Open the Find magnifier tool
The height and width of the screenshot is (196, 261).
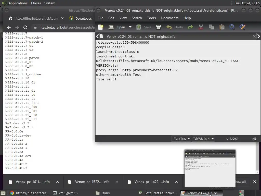232,27
